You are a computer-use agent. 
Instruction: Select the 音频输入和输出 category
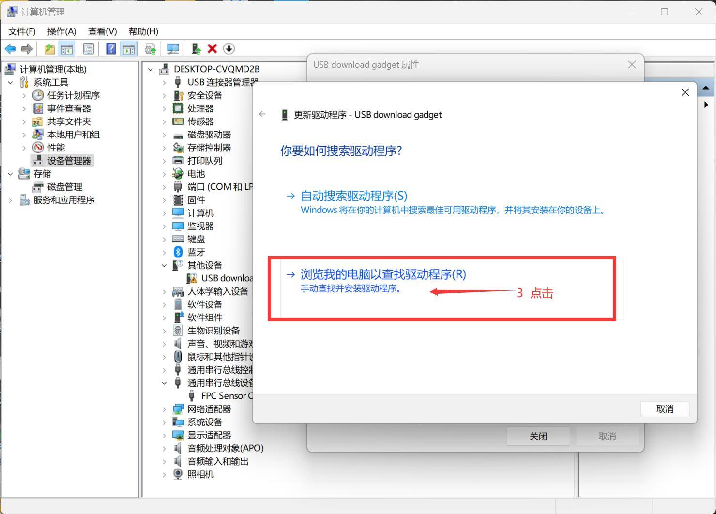(x=218, y=461)
